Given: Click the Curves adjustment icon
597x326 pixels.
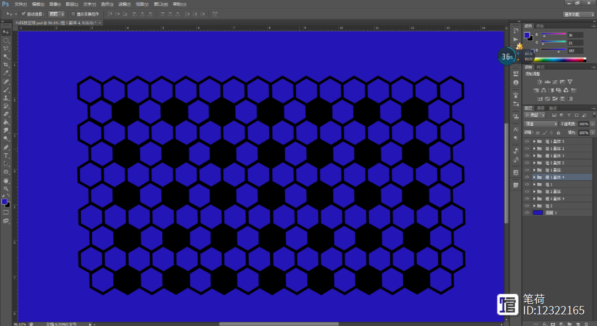Looking at the screenshot, I should 555,81.
